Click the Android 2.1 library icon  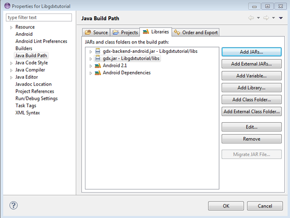coord(98,66)
